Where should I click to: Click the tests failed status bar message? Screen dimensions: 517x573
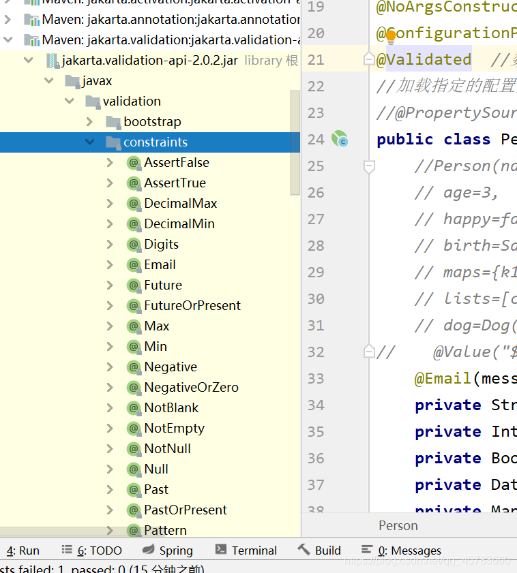coord(102,569)
